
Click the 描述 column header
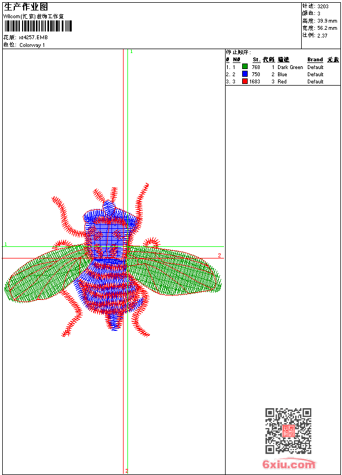(284, 60)
